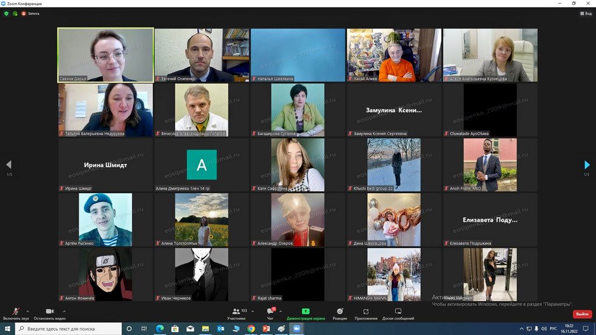Click the Запись recording indicator

coord(30,13)
